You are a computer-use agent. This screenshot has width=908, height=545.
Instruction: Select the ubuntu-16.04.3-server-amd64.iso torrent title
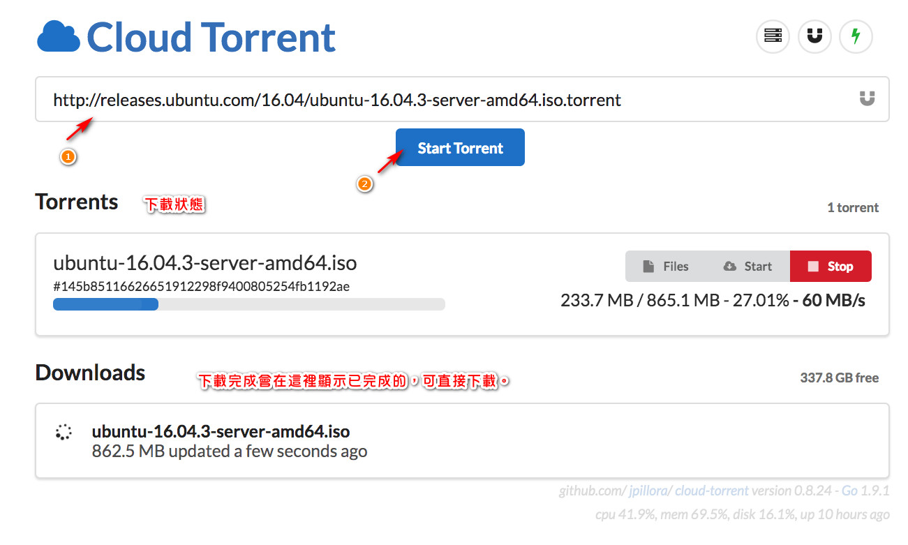click(x=204, y=263)
